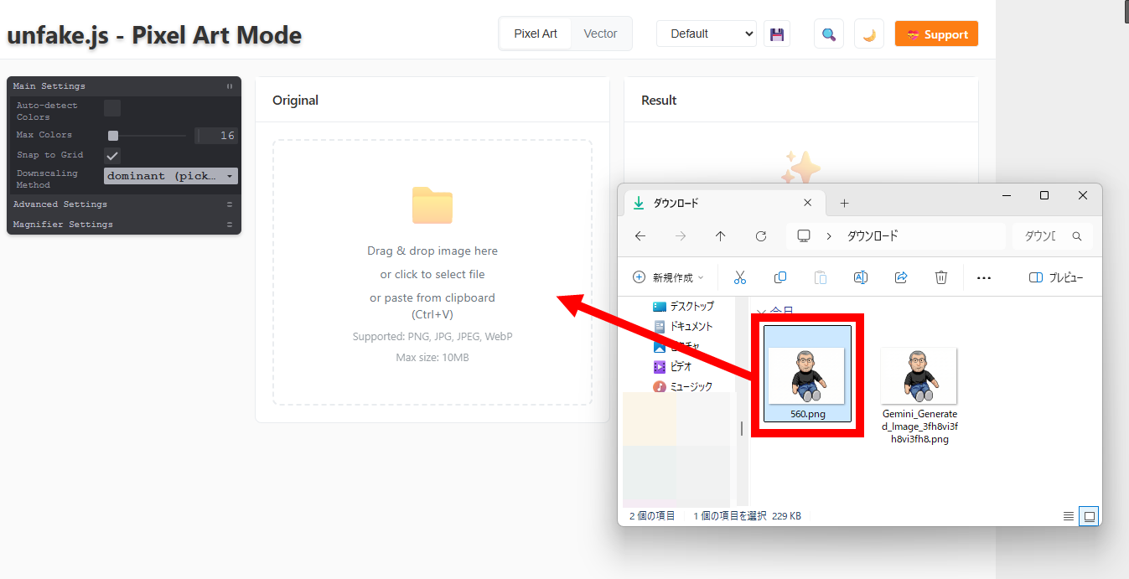Click the Explorer up arrow
This screenshot has width=1129, height=579.
720,236
